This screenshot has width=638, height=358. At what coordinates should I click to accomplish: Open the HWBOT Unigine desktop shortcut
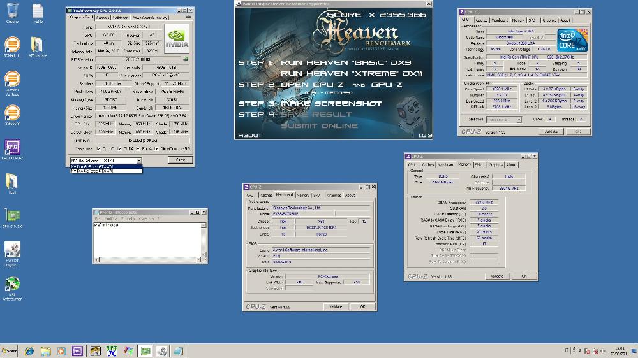(12, 254)
